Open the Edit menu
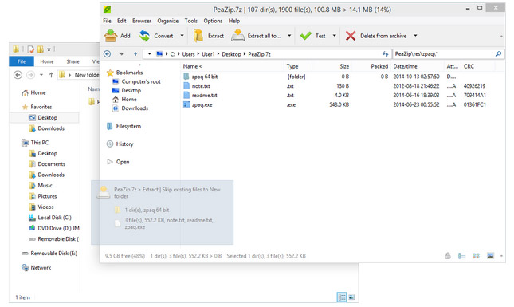514x307 pixels. click(x=122, y=21)
